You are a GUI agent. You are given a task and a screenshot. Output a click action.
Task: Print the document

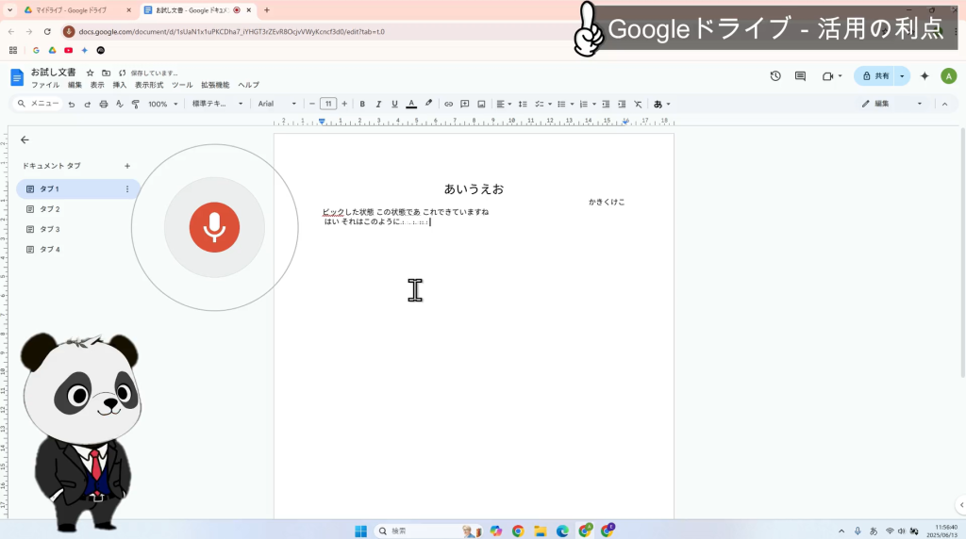(104, 104)
